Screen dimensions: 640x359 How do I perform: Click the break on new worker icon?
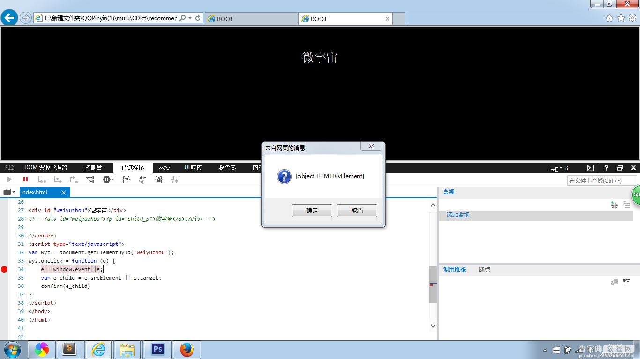click(90, 179)
